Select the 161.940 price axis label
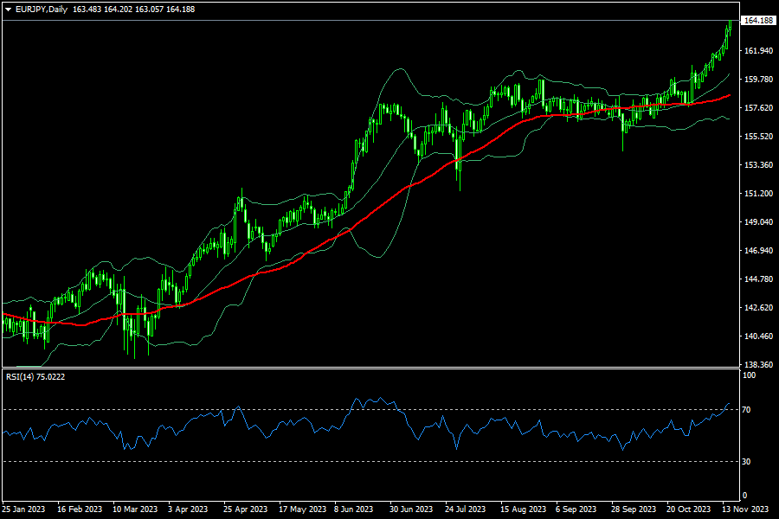Image resolution: width=779 pixels, height=519 pixels. point(758,51)
